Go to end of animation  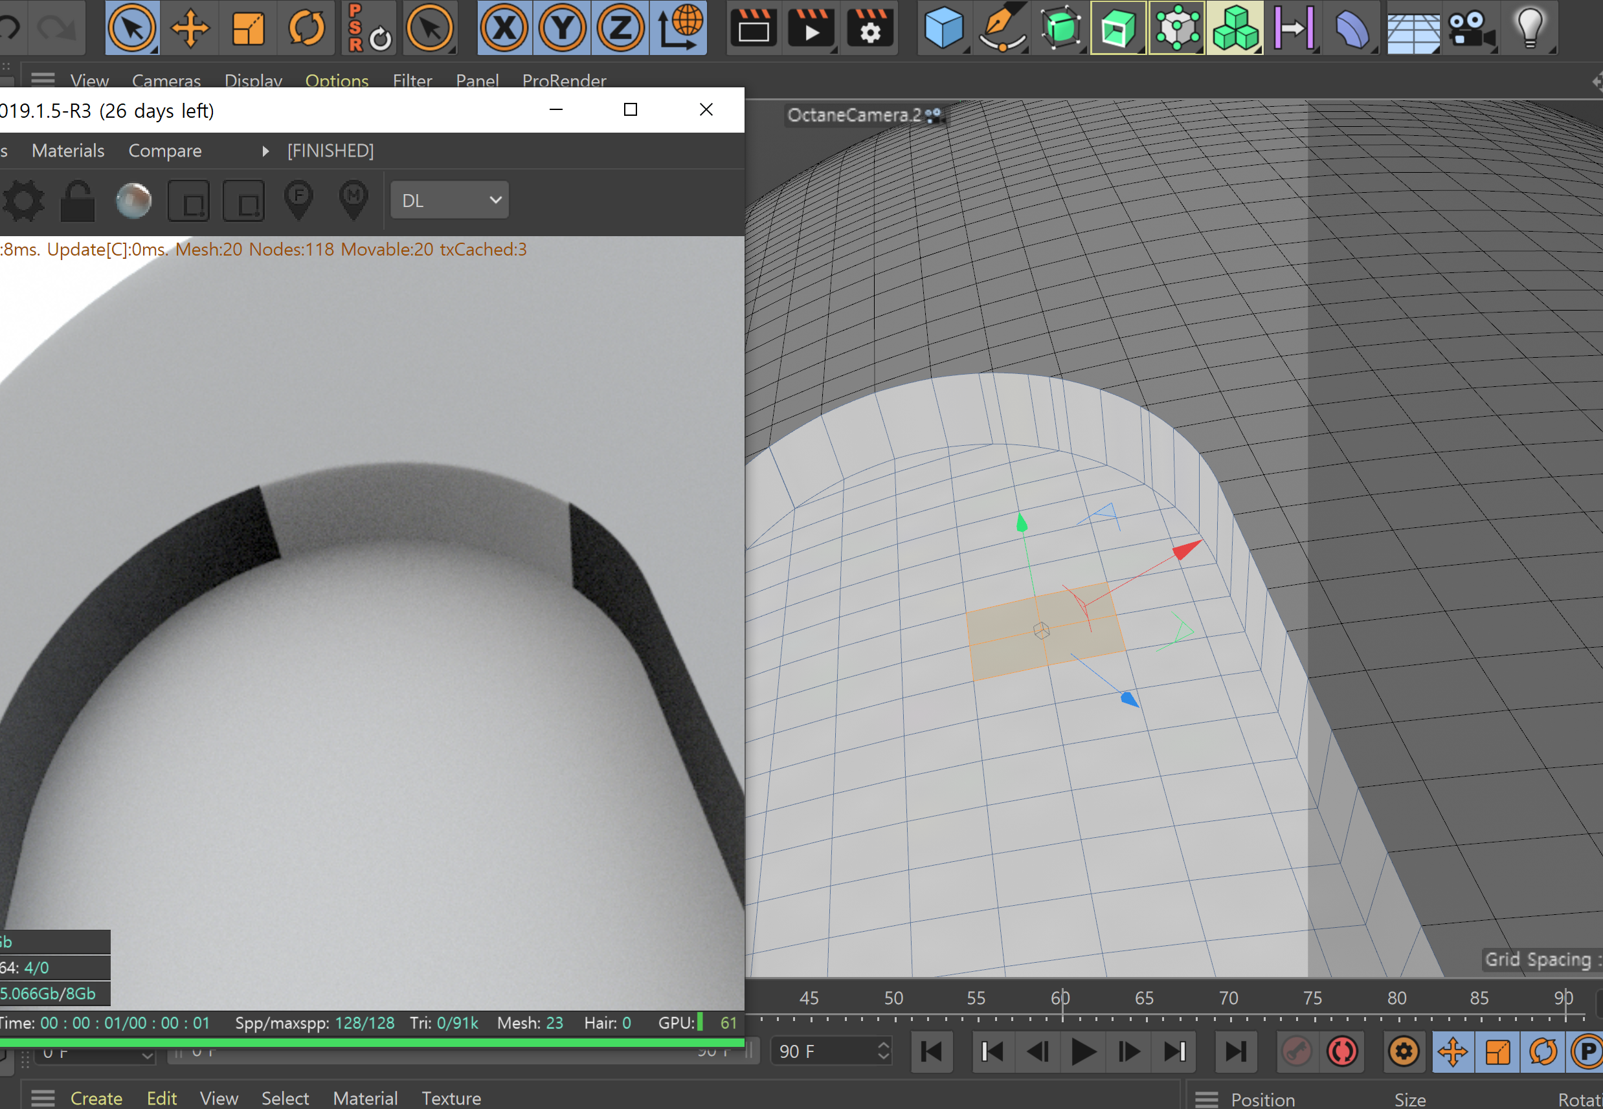pos(1235,1051)
